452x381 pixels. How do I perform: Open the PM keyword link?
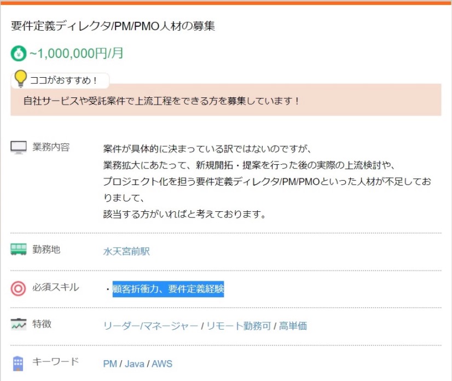[x=110, y=363]
